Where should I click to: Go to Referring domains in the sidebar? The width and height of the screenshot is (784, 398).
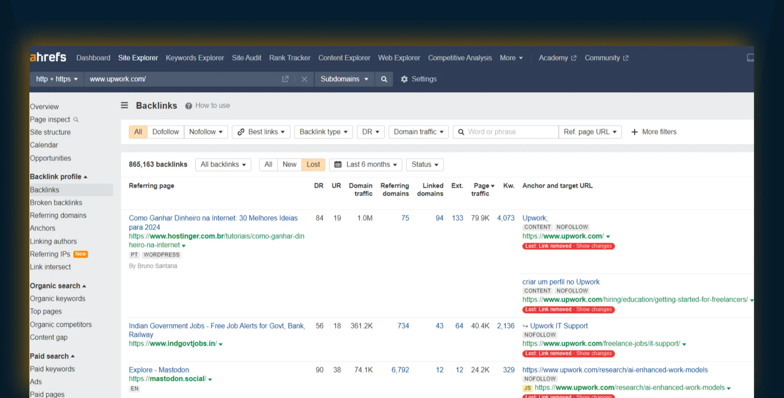click(x=58, y=216)
